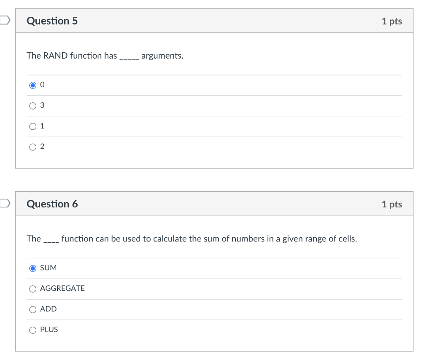This screenshot has height=357, width=432.
Task: Pick the PLUS radio button
Action: 33,330
